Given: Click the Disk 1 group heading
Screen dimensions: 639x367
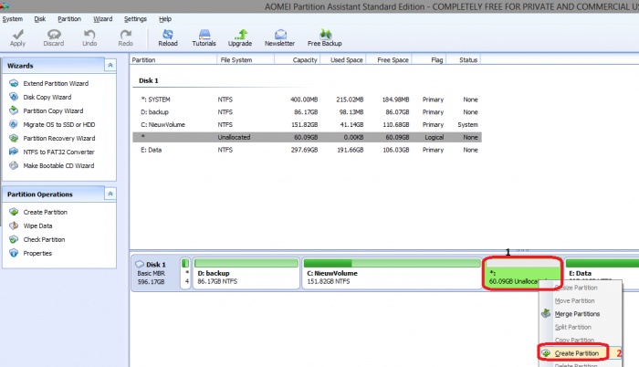Looking at the screenshot, I should [x=148, y=80].
